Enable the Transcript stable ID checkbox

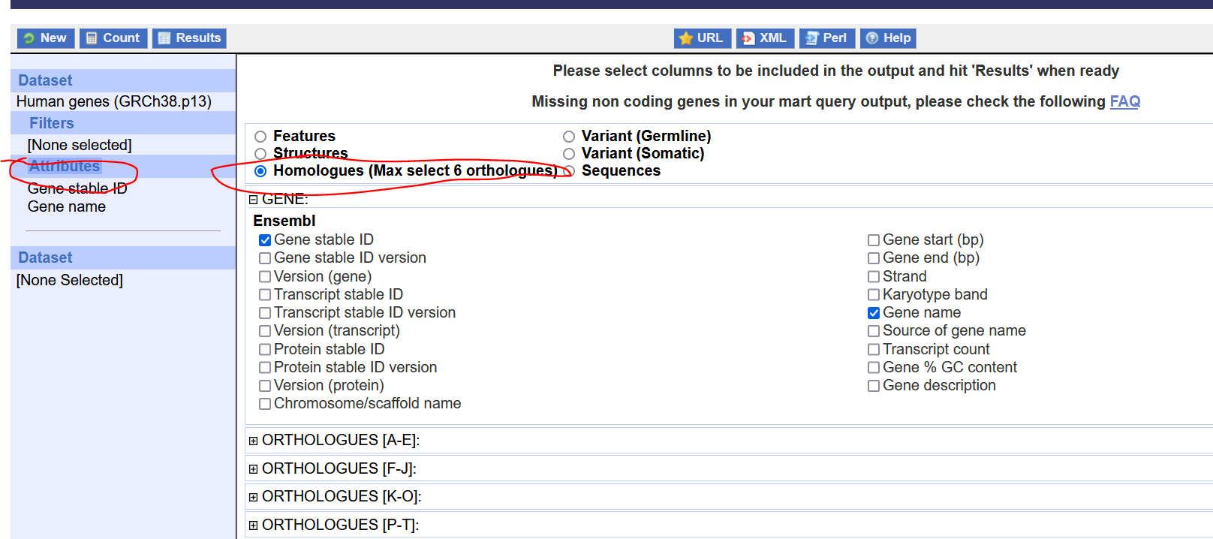click(265, 295)
